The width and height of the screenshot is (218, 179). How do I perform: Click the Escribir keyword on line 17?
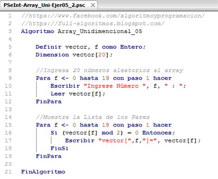point(80,140)
